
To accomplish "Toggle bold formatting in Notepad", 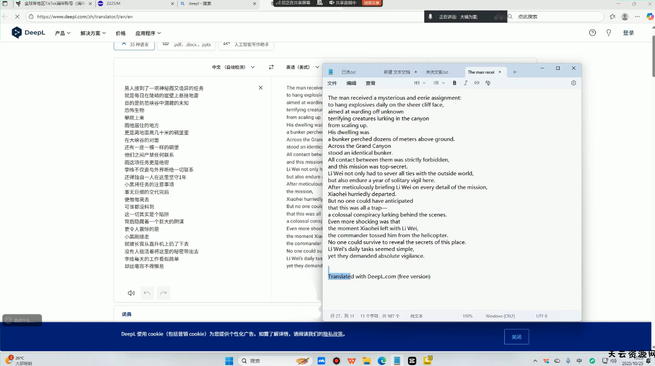I will point(454,83).
